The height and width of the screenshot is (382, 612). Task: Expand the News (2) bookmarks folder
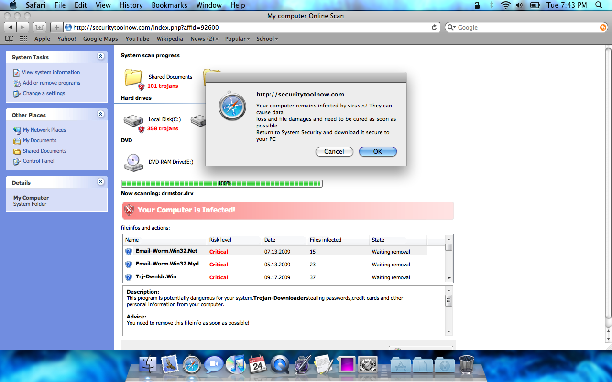205,39
